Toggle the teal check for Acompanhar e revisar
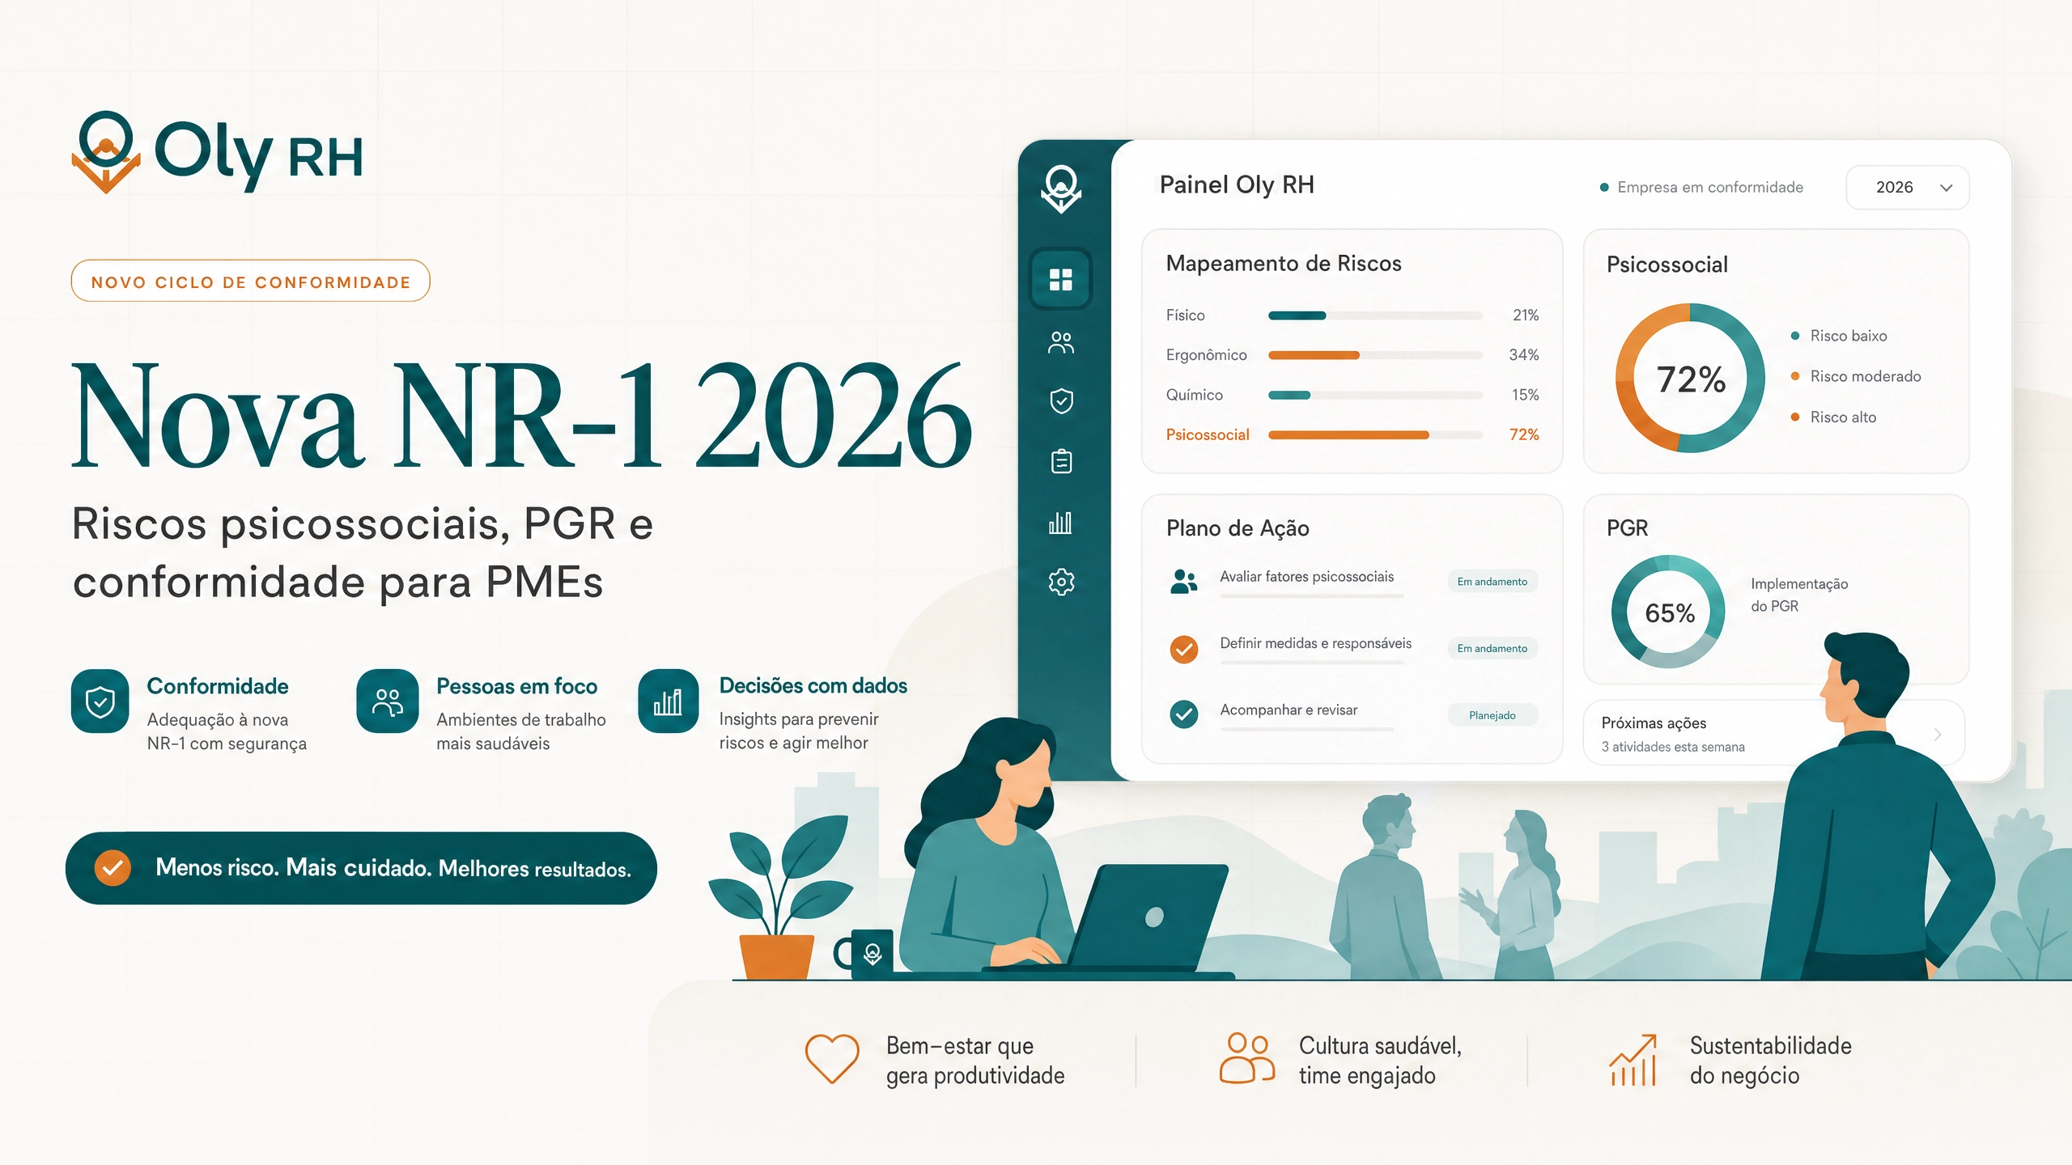Image resolution: width=2072 pixels, height=1165 pixels. (x=1184, y=714)
